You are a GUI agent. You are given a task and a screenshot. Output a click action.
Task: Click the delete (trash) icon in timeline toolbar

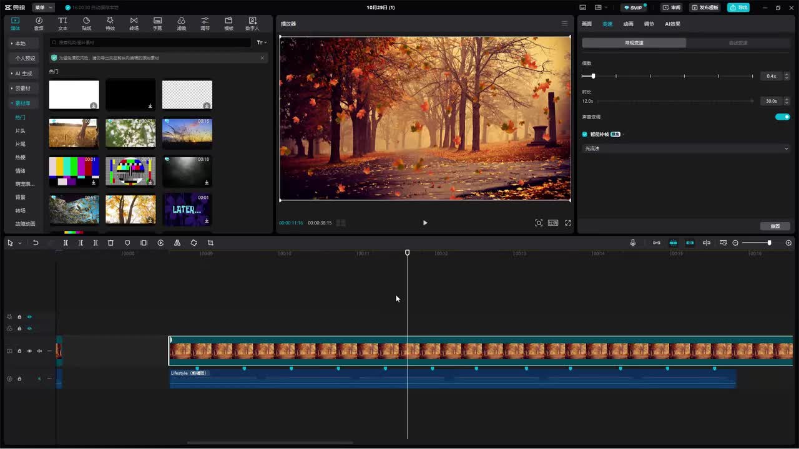point(110,243)
